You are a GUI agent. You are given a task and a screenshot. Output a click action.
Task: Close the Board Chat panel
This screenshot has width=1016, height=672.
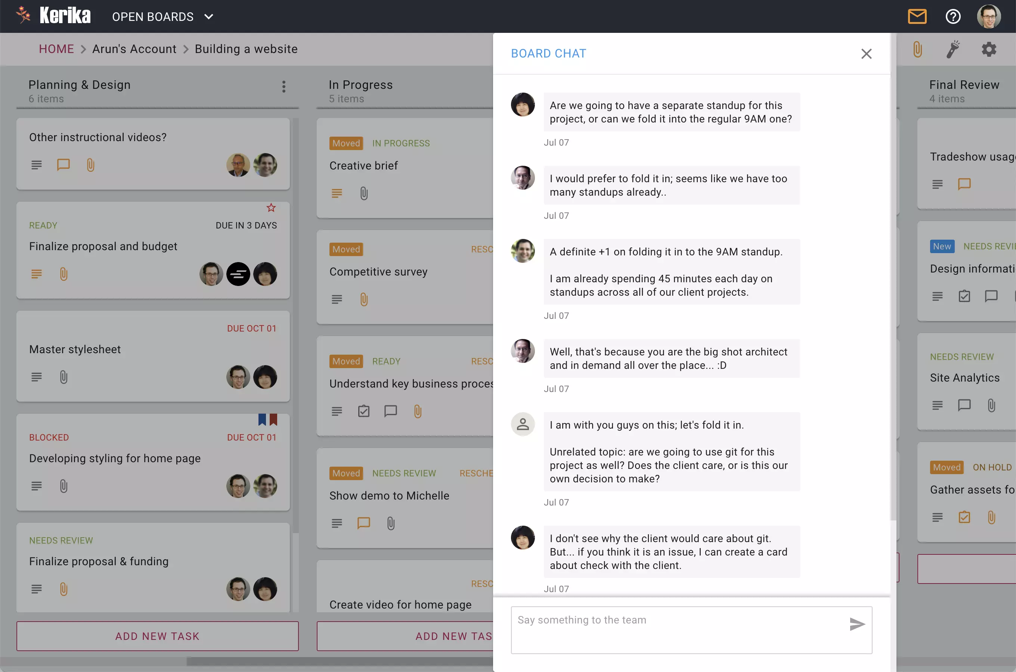866,53
